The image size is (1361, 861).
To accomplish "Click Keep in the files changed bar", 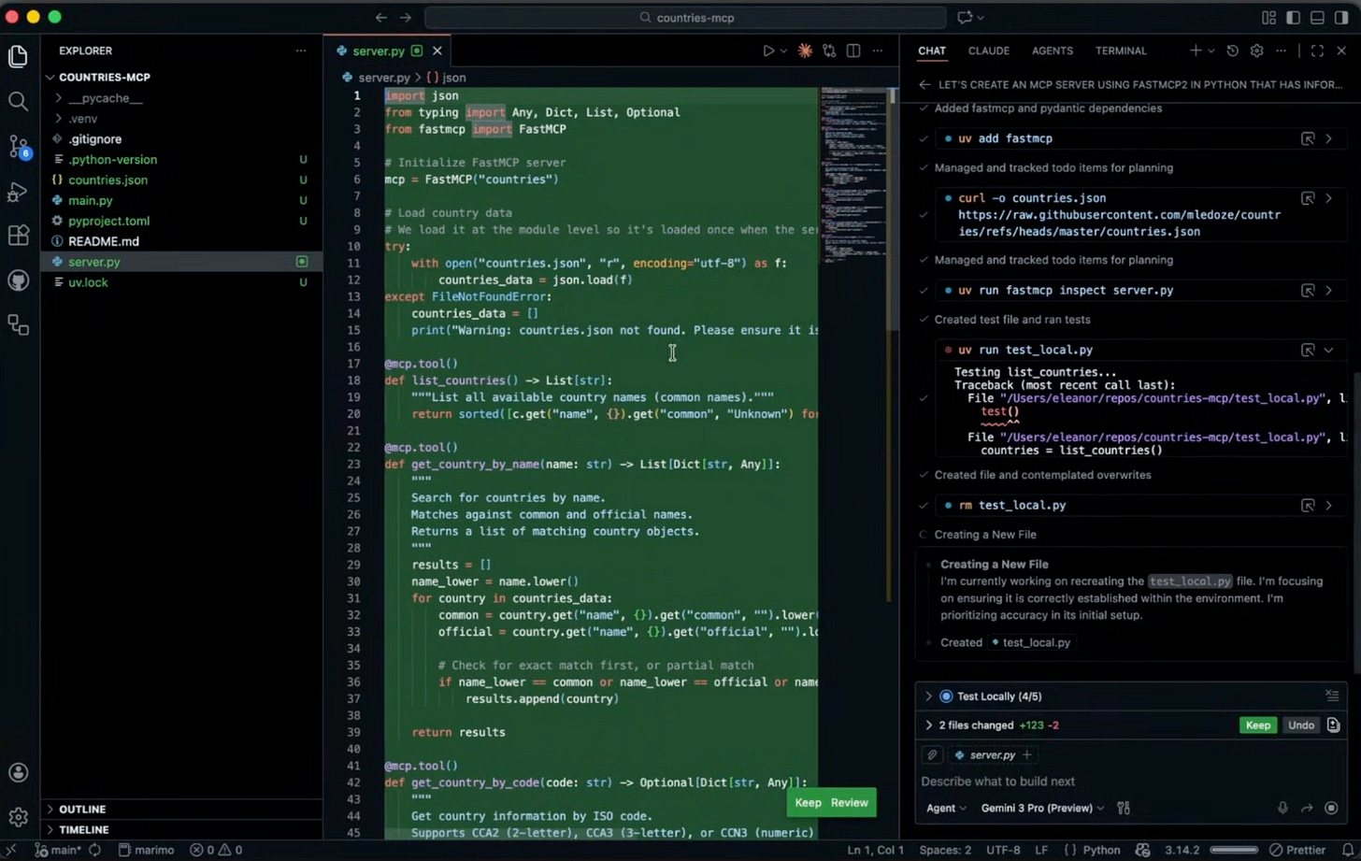I will click(x=1257, y=725).
